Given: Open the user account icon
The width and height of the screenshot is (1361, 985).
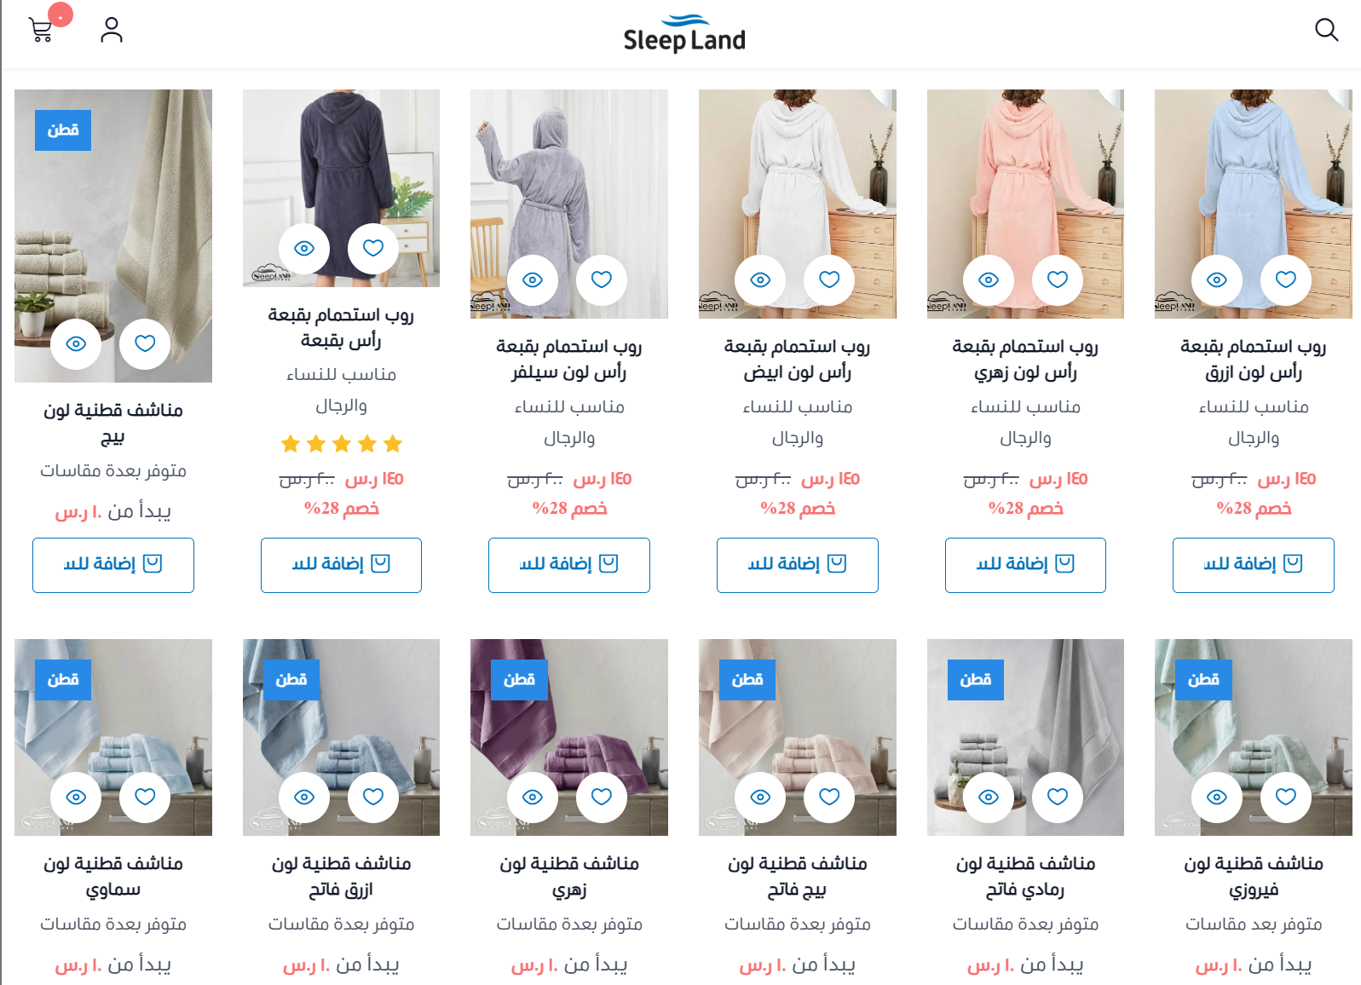Looking at the screenshot, I should point(112,30).
